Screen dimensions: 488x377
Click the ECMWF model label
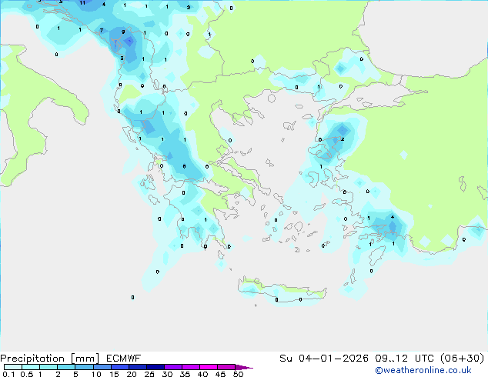click(124, 359)
